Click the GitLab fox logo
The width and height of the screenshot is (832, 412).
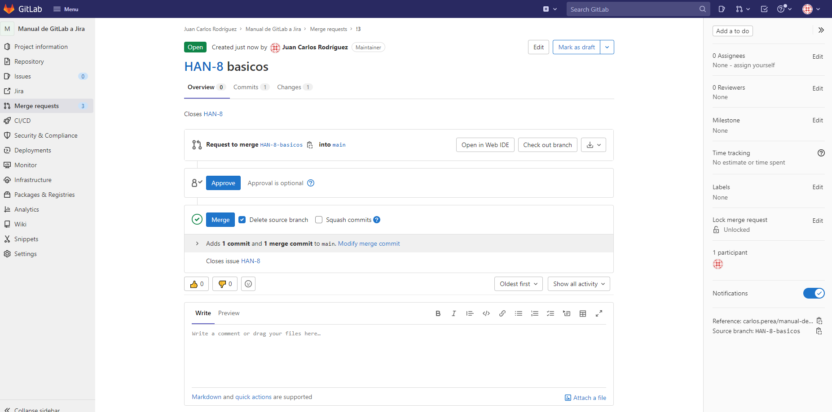coord(9,9)
